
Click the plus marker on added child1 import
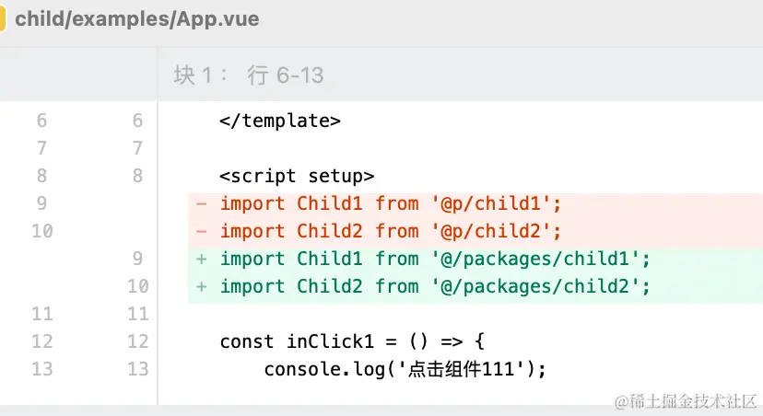coord(202,259)
